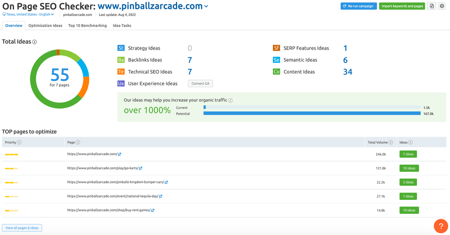Image resolution: width=450 pixels, height=235 pixels.
Task: Click 7 ideas button for national-tequila-day
Action: pos(408,196)
